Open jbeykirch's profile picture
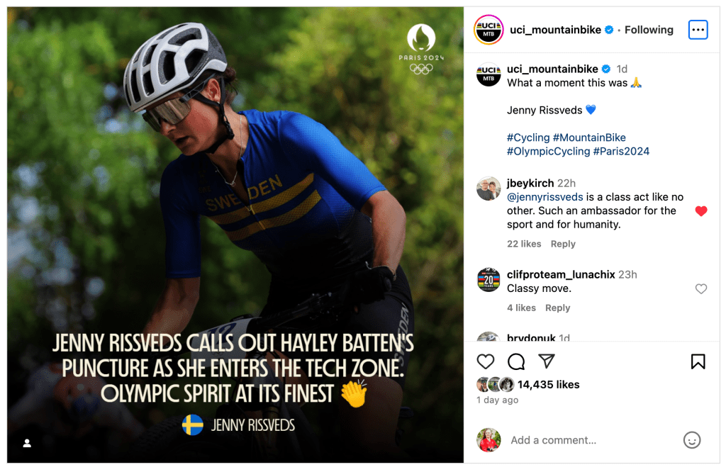This screenshot has width=726, height=472. [488, 189]
